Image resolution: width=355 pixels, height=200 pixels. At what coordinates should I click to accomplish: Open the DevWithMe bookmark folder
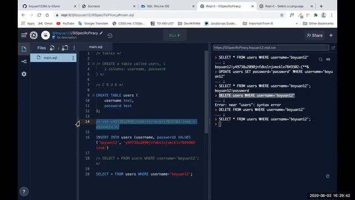click(x=189, y=23)
